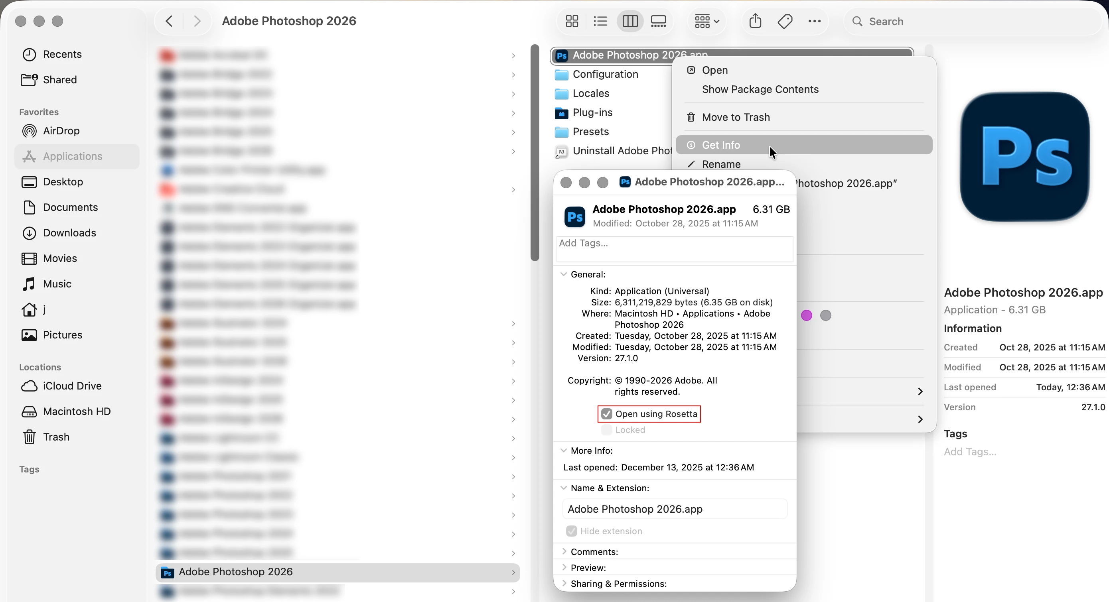Viewport: 1109px width, 602px height.
Task: Click the Finder Search field
Action: point(973,21)
